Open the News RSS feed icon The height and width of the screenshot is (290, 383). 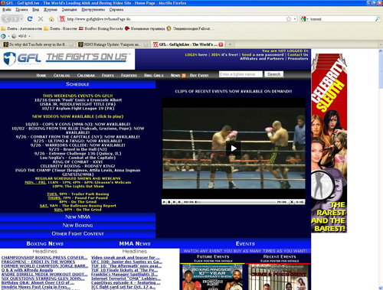point(184,76)
